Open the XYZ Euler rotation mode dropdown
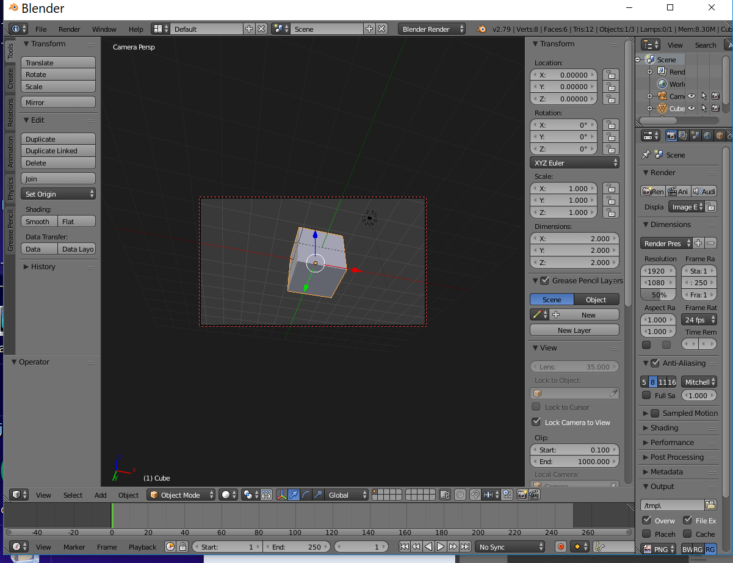This screenshot has height=563, width=733. click(x=574, y=162)
